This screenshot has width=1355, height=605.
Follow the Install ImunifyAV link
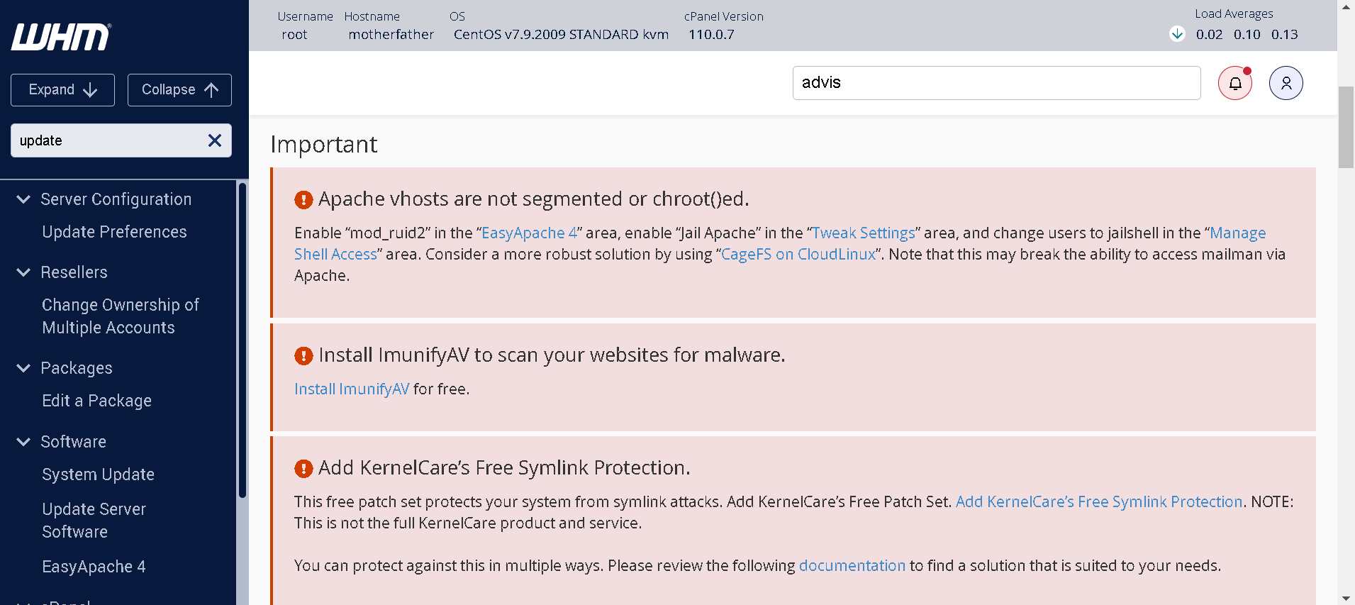click(x=352, y=389)
